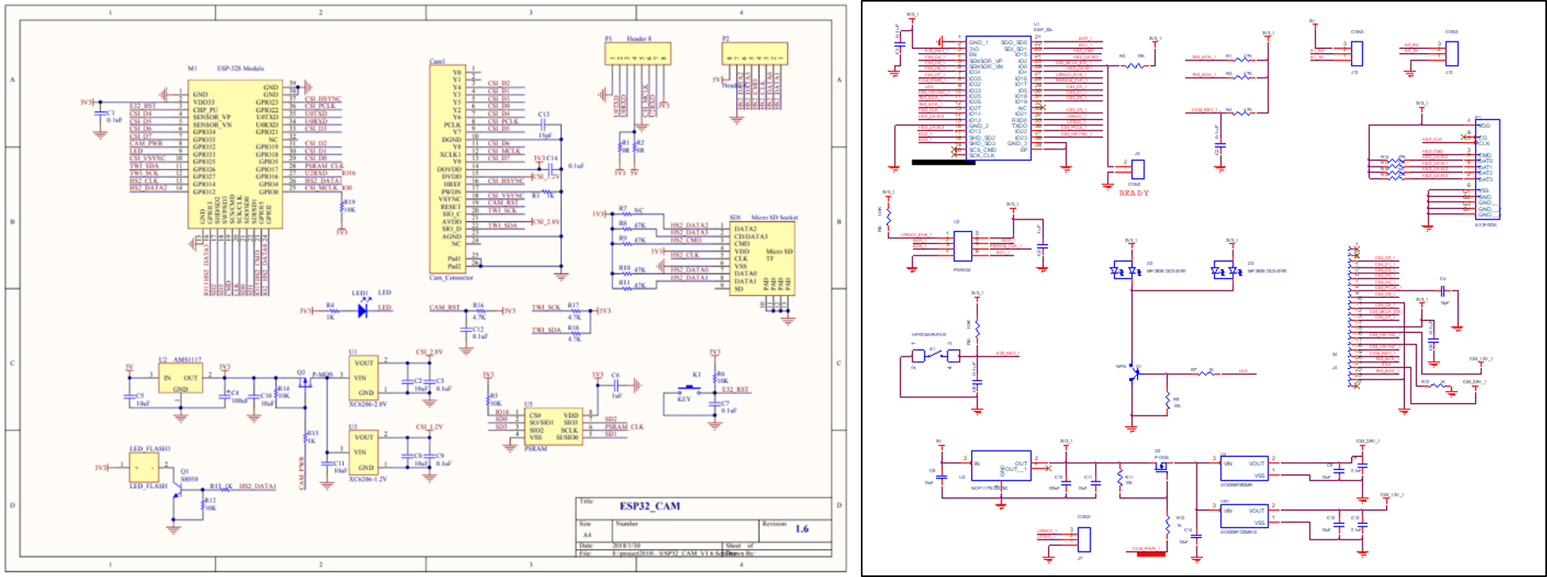Select the U3 XC6206-1.2V regulator block
Screen dimensions: 1547x577
(363, 452)
